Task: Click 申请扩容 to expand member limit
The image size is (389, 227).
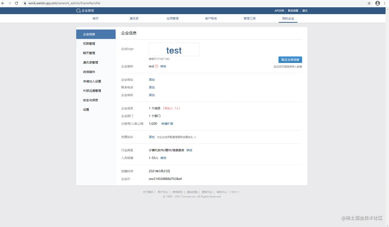Action: tap(167, 123)
